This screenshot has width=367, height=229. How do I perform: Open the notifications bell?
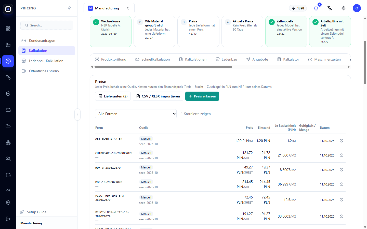pos(316,8)
